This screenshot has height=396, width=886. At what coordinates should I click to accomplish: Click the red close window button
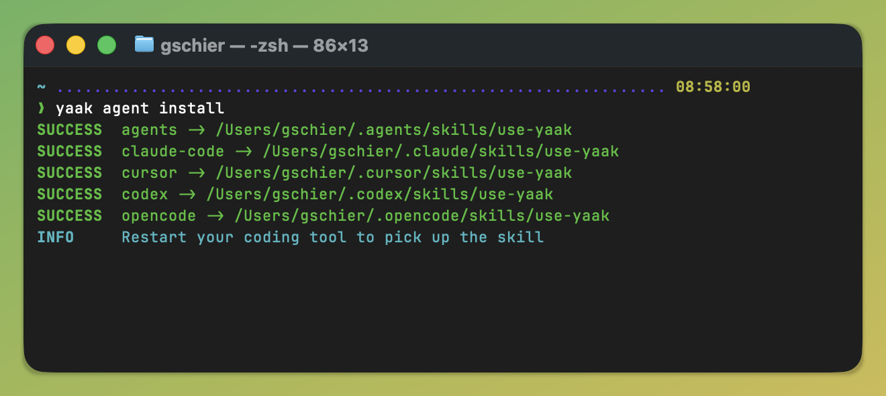tap(45, 45)
